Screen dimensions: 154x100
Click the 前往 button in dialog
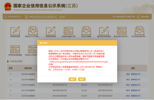point(82,79)
